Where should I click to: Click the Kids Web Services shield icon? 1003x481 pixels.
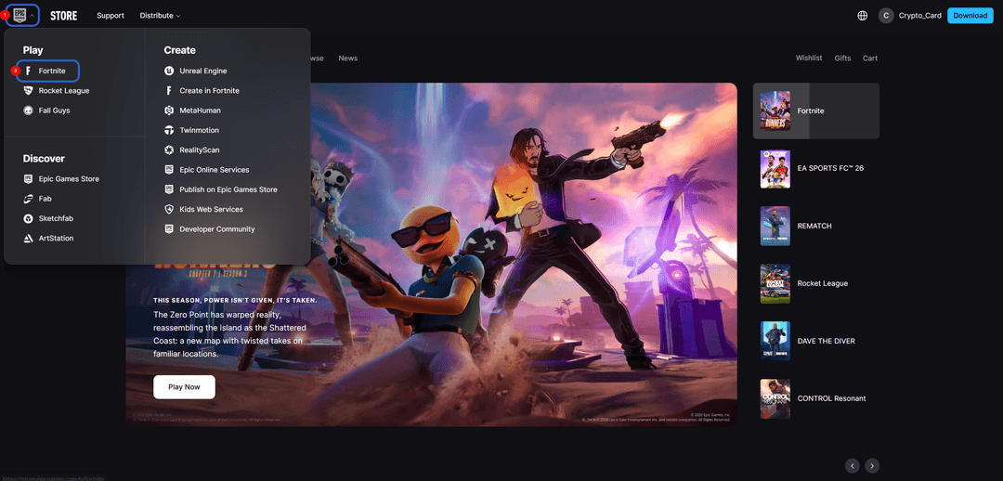(169, 210)
